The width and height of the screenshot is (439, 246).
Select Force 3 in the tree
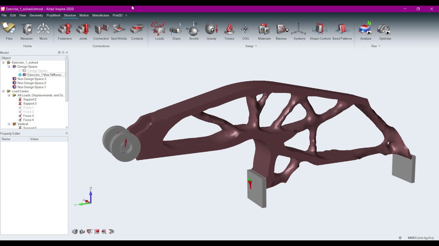click(28, 116)
